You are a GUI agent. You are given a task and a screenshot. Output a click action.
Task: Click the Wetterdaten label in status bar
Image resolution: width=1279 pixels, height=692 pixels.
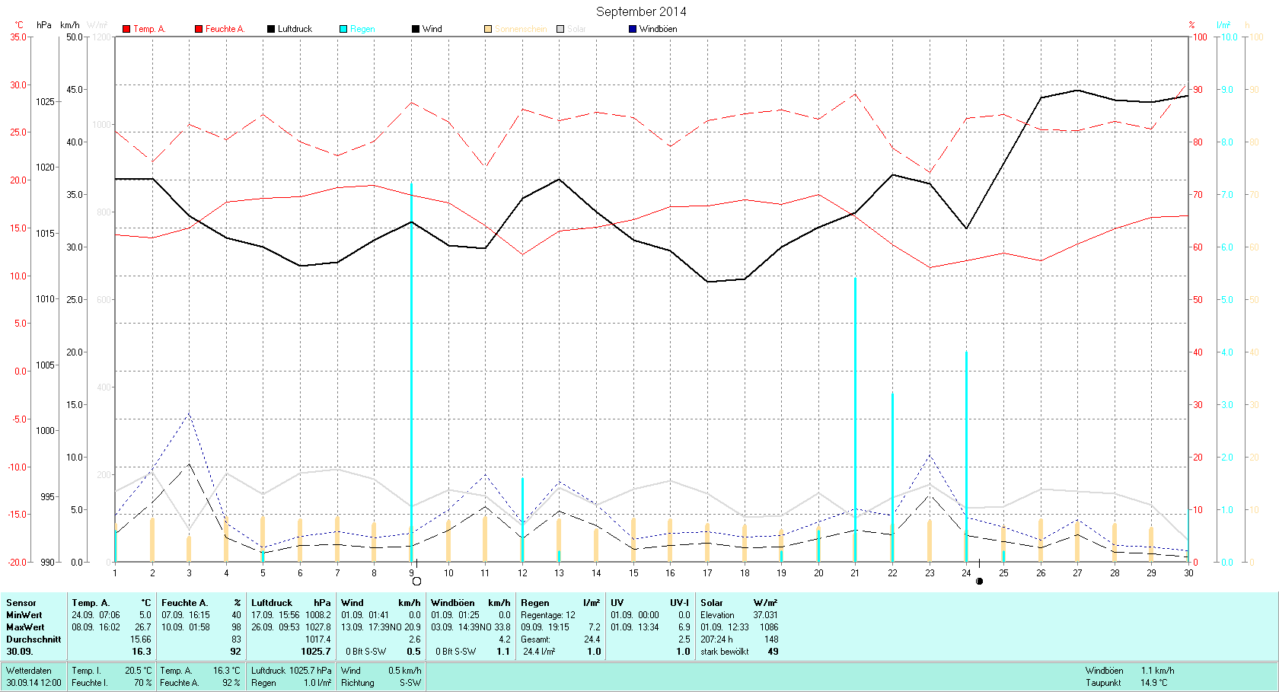click(29, 671)
